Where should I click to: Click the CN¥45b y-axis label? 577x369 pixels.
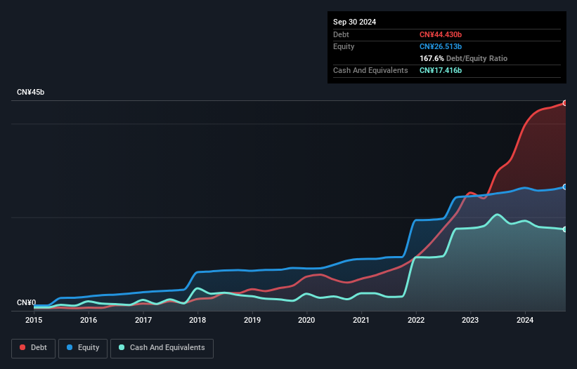[x=30, y=92]
